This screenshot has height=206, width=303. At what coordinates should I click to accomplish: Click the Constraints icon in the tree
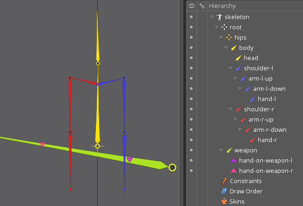coord(224,181)
